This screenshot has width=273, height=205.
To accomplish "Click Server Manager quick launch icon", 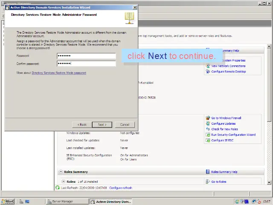I will coord(21,202).
